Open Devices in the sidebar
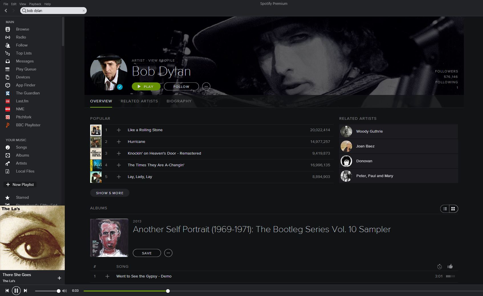This screenshot has width=483, height=296. pyautogui.click(x=23, y=77)
